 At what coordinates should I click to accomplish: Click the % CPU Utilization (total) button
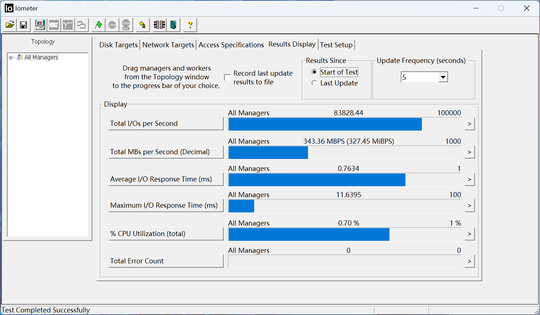(x=166, y=234)
